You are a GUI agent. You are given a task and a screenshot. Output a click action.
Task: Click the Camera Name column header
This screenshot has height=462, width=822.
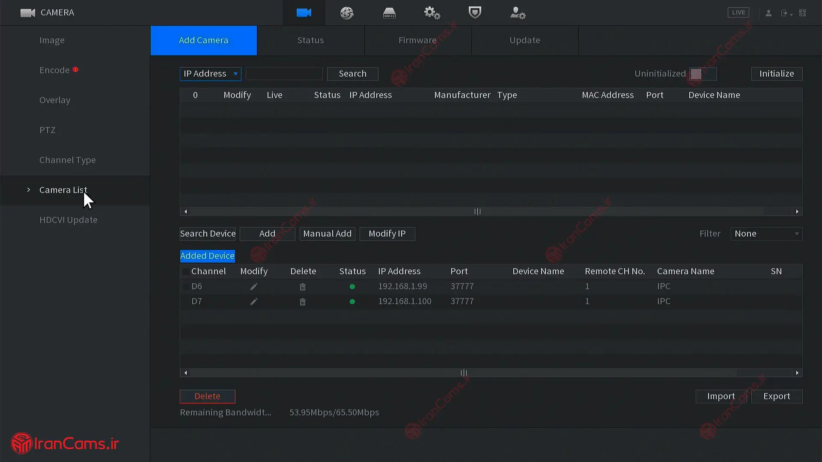pos(686,271)
